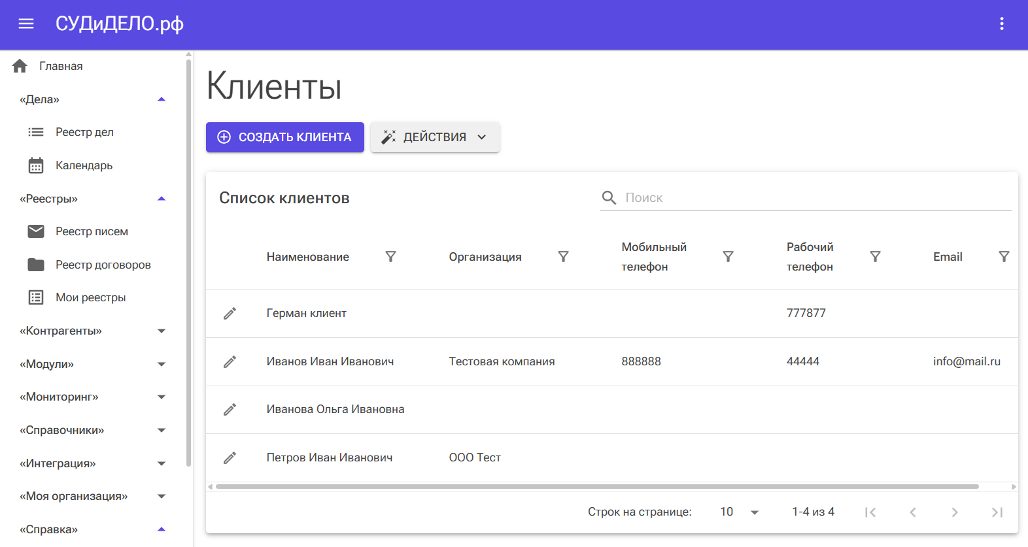
Task: Filter the Мобильный телефон column
Action: (728, 257)
